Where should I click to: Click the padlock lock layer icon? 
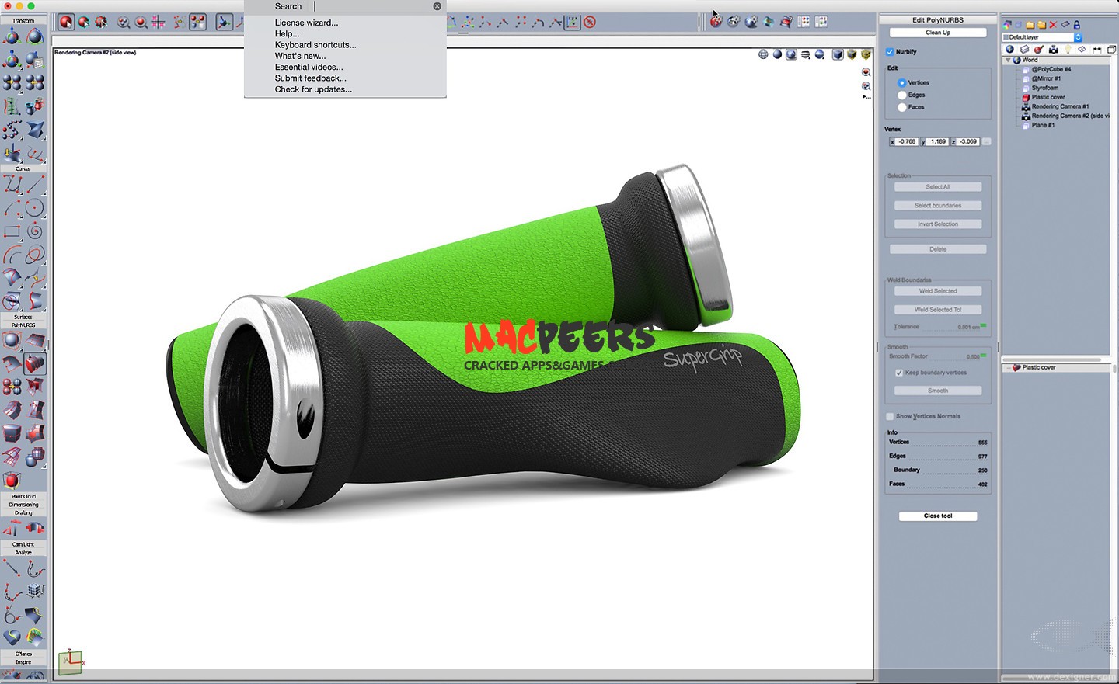pyautogui.click(x=1077, y=25)
